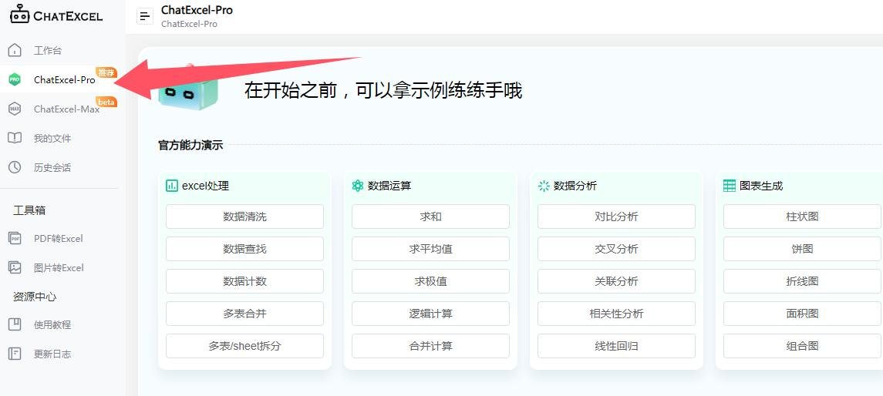Click the 关联分析 example button
Image resolution: width=883 pixels, height=396 pixels.
617,281
